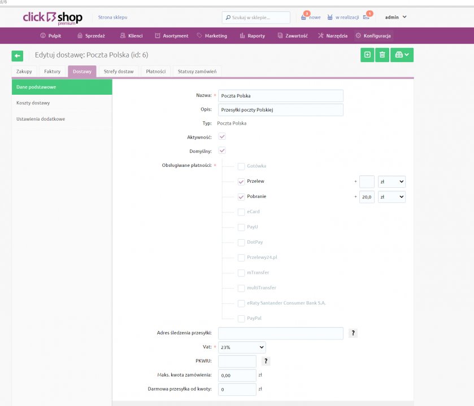474x406 pixels.
Task: Expand the admin user menu
Action: point(395,17)
